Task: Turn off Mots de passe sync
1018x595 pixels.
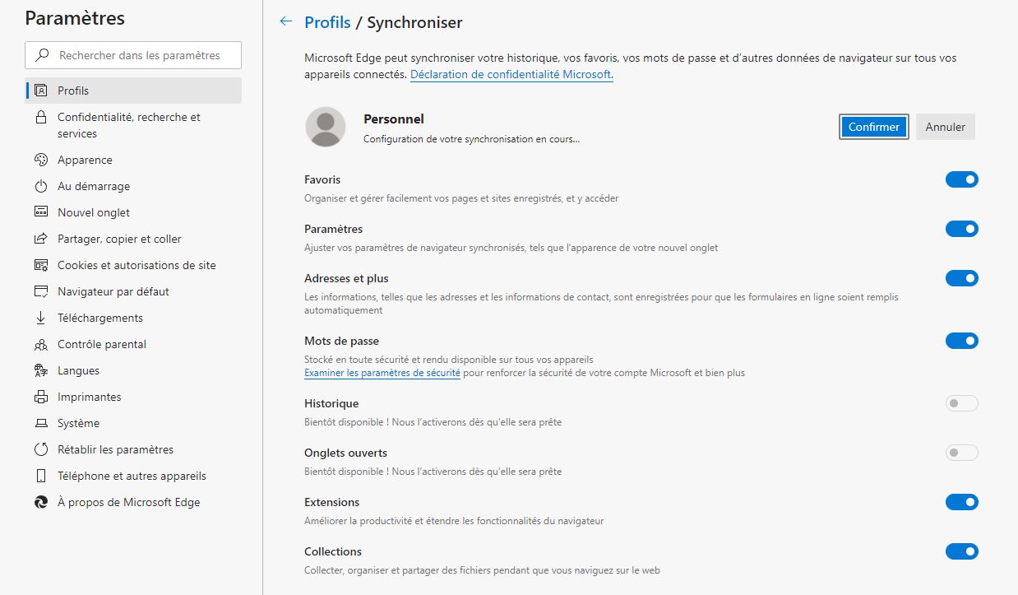Action: [961, 341]
